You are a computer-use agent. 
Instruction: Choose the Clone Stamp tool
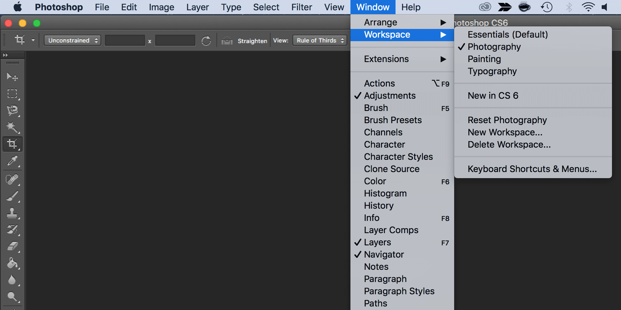point(12,213)
